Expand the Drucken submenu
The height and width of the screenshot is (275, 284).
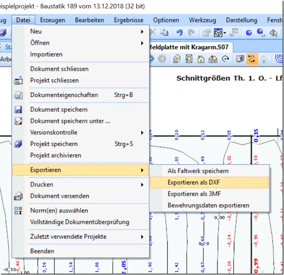(x=81, y=185)
